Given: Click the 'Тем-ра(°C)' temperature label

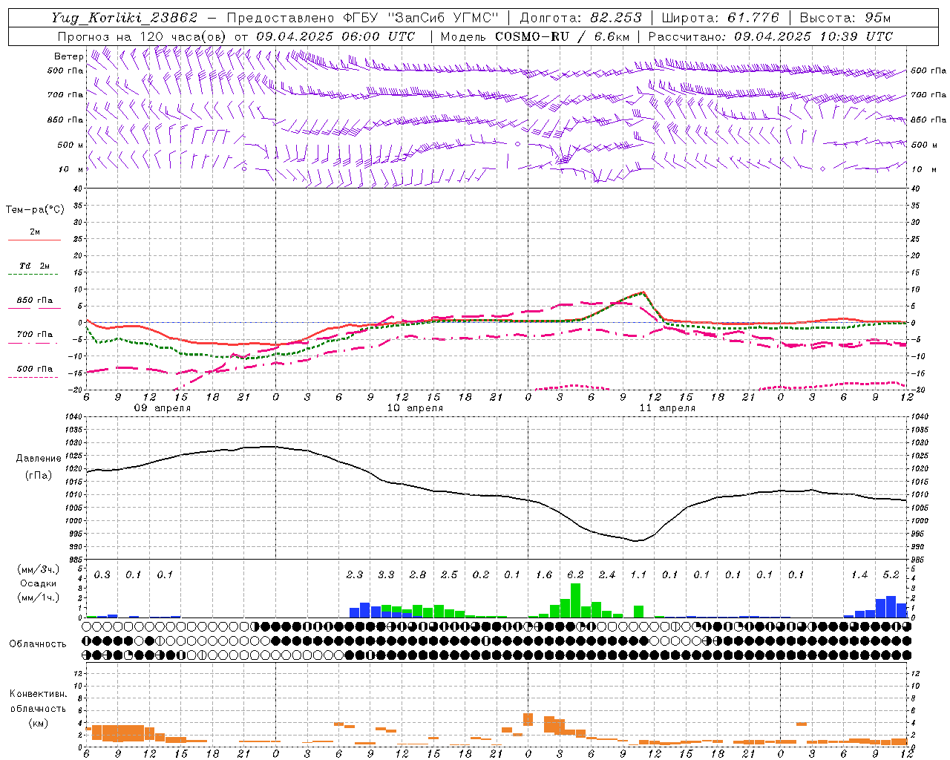Looking at the screenshot, I should click(x=35, y=209).
